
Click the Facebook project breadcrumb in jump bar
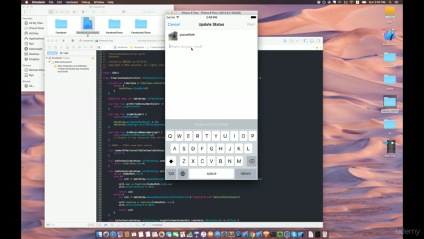121,47
